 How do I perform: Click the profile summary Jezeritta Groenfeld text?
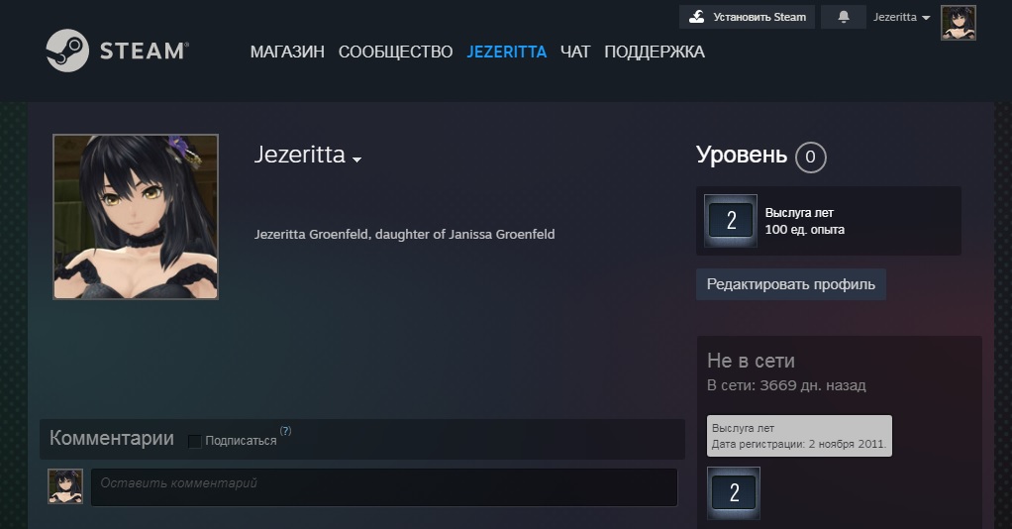click(x=405, y=235)
